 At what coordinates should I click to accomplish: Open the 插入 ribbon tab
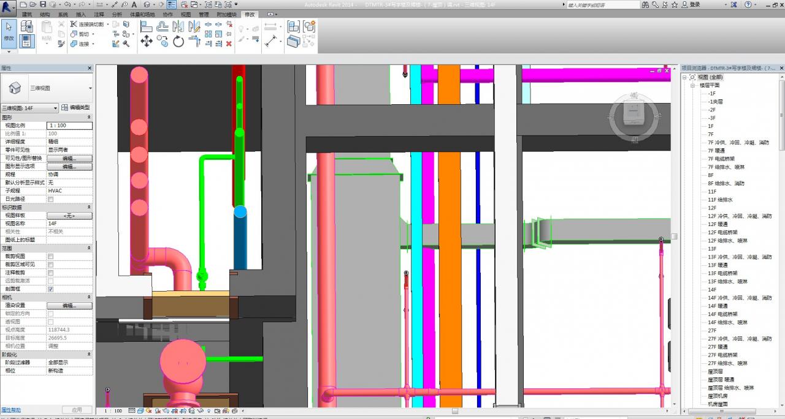81,14
